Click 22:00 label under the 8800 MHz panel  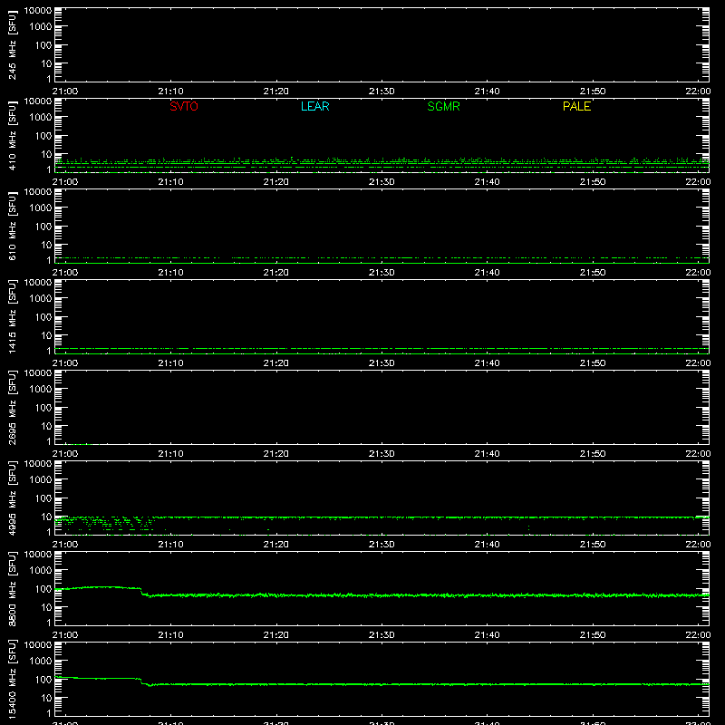tap(698, 635)
